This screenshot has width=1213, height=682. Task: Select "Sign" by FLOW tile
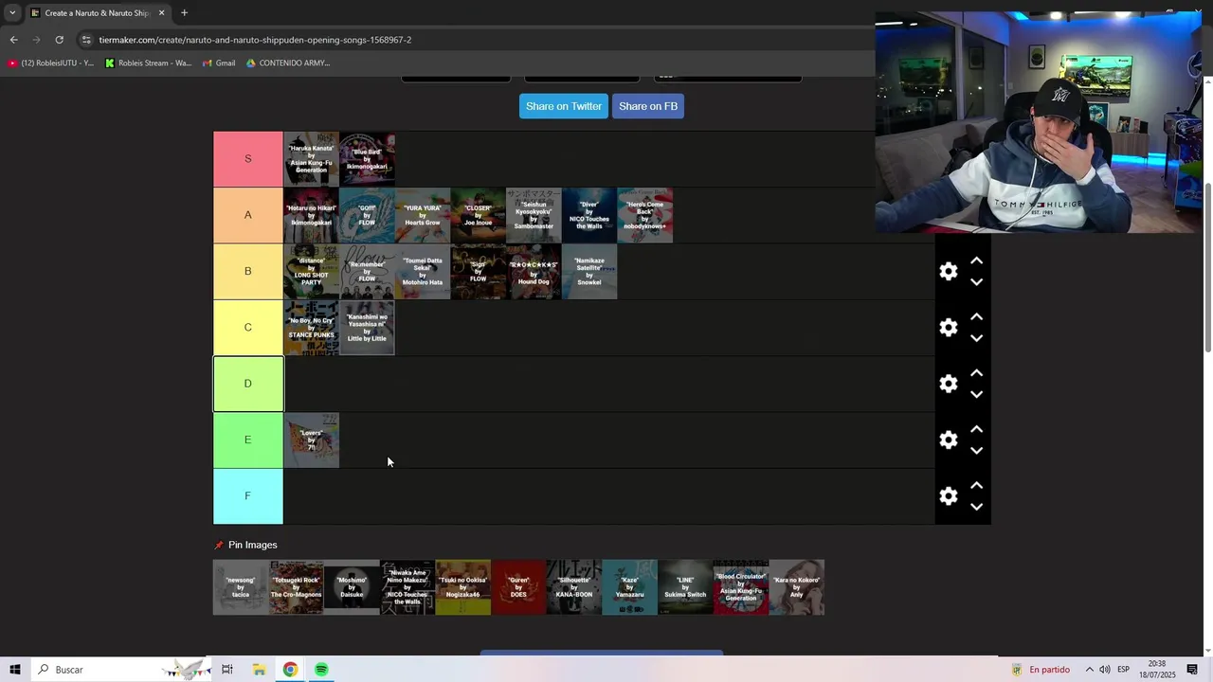tap(478, 272)
